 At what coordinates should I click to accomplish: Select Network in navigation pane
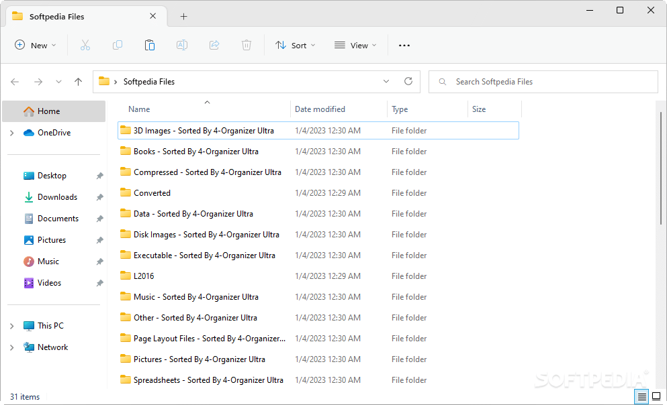tap(54, 347)
